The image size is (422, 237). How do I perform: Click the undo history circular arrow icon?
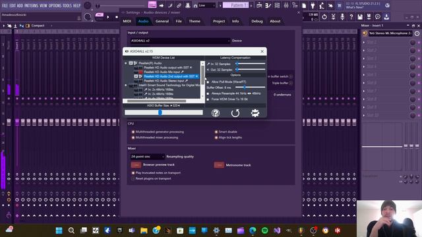pos(324,16)
